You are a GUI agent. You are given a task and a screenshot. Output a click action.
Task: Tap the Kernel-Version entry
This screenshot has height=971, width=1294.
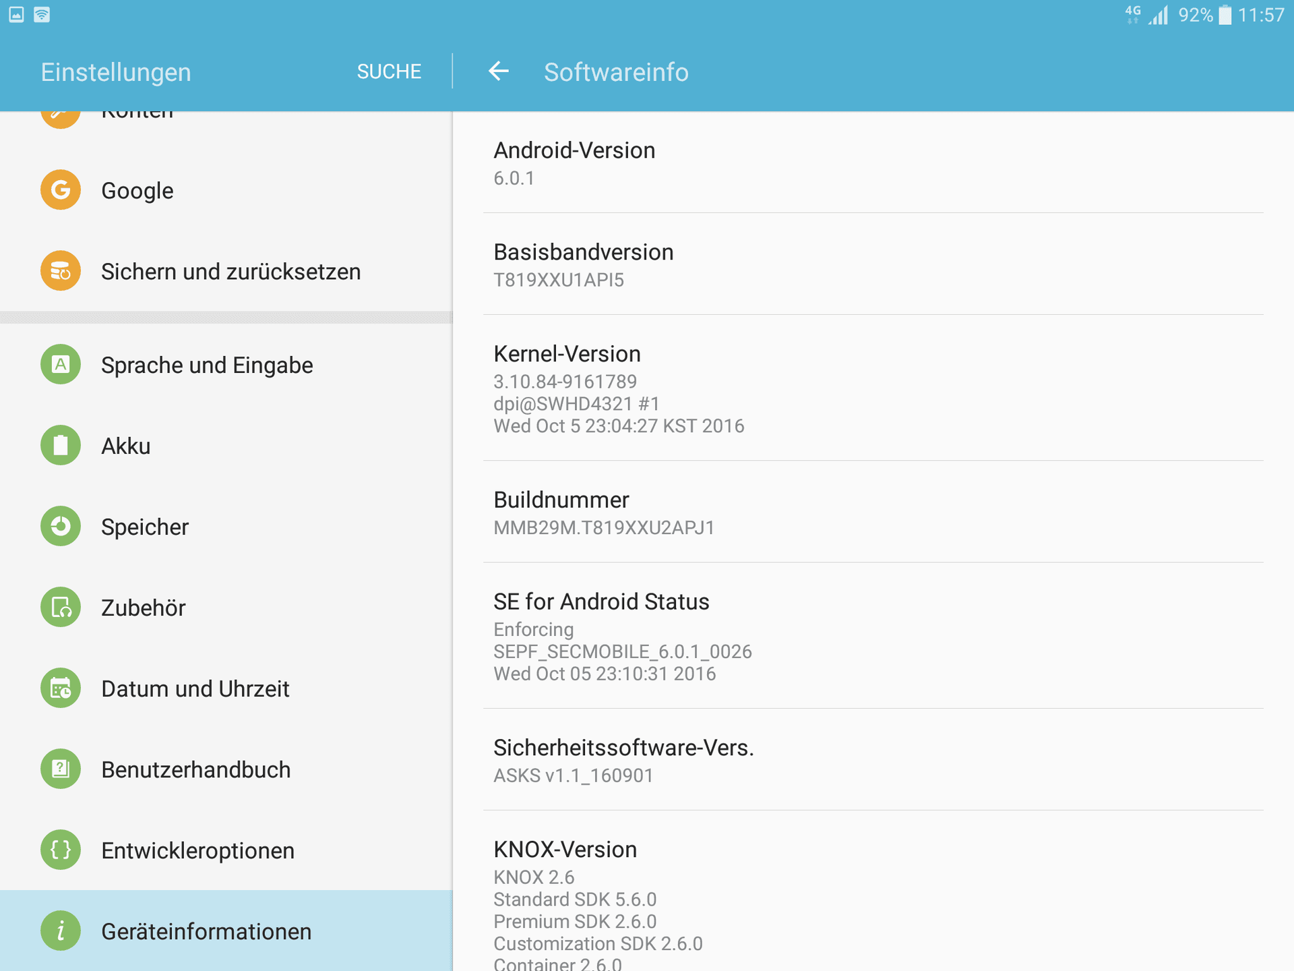point(873,388)
